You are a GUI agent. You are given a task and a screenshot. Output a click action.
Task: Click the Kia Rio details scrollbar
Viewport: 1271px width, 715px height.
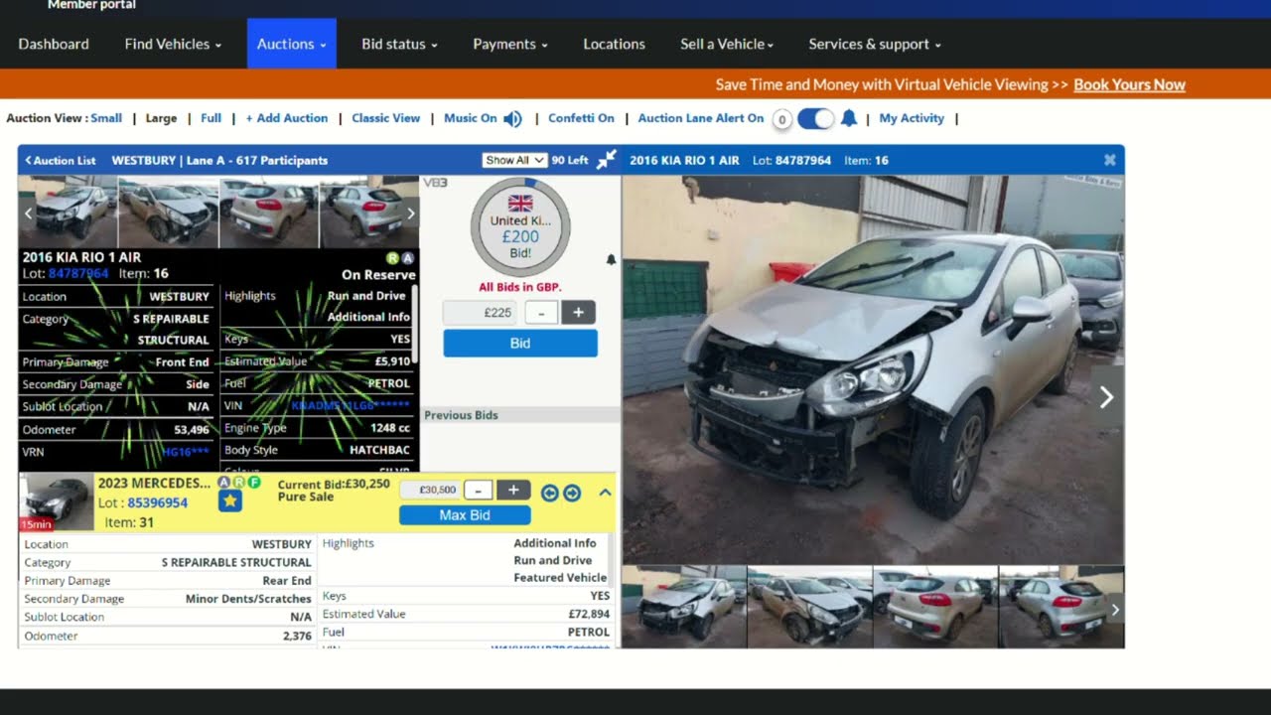[415, 325]
